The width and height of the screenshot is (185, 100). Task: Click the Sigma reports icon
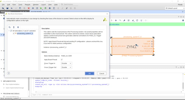click(54, 8)
